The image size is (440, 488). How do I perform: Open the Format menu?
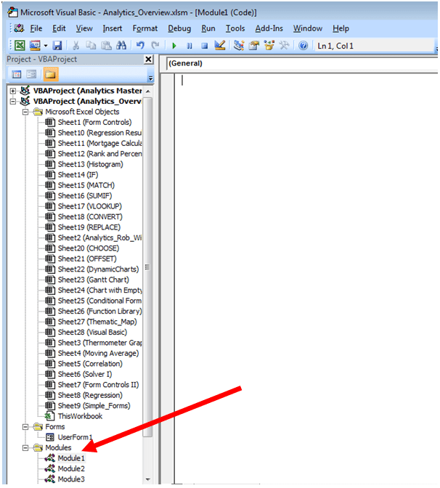click(145, 28)
